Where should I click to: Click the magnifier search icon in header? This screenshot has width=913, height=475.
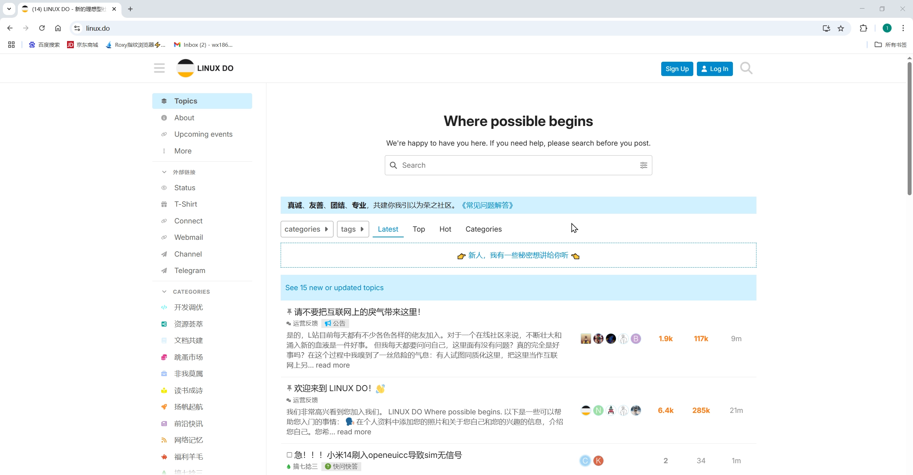(746, 68)
